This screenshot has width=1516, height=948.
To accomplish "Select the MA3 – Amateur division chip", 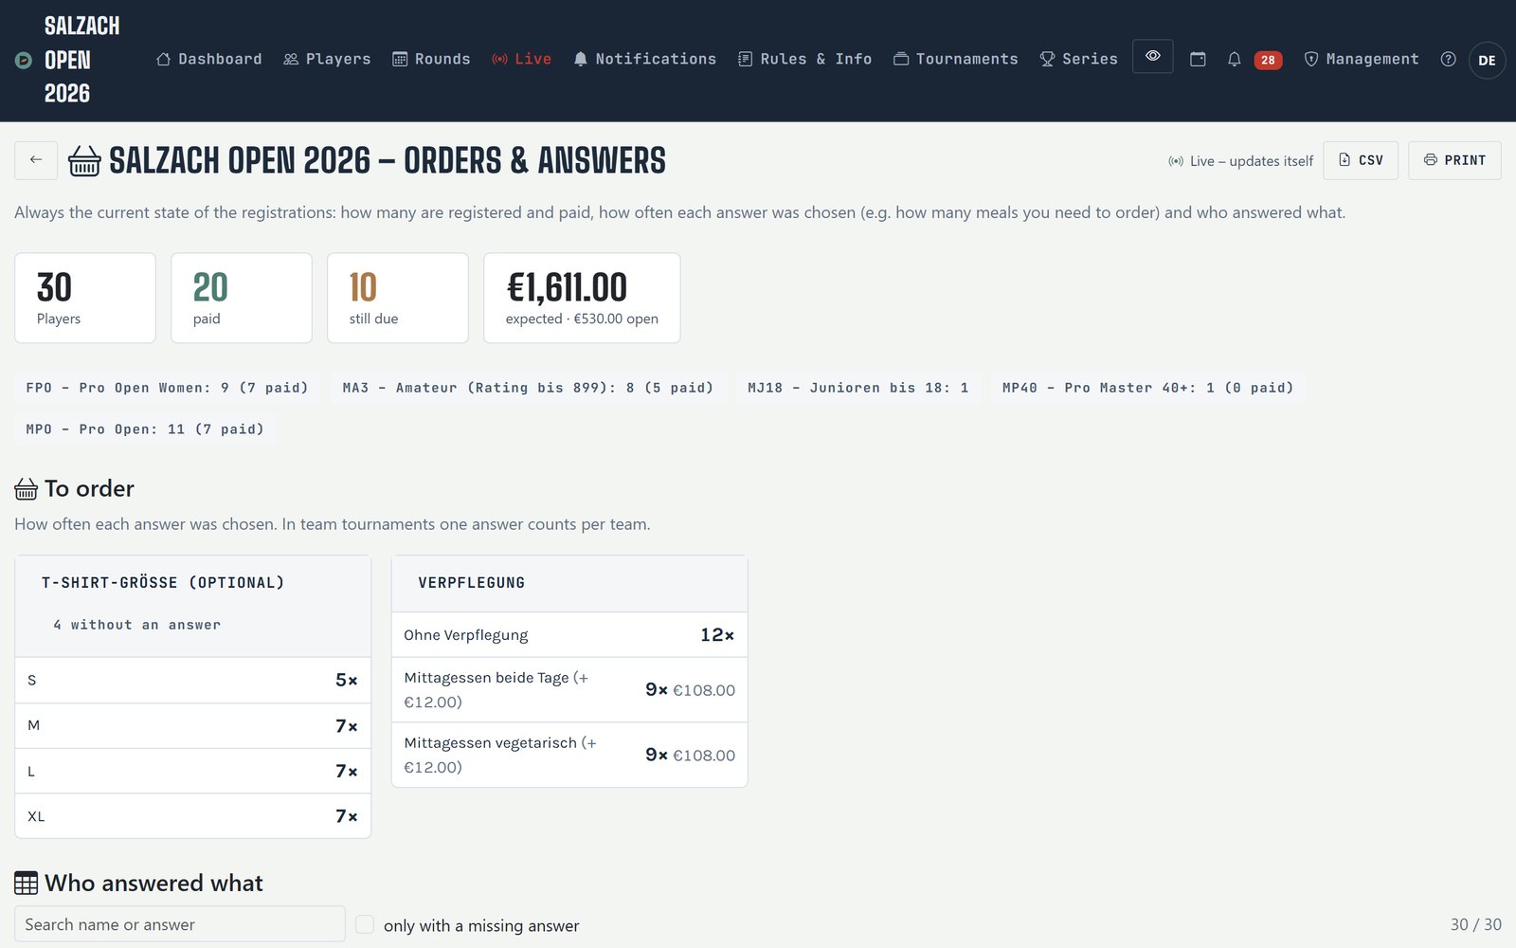I will 528,388.
